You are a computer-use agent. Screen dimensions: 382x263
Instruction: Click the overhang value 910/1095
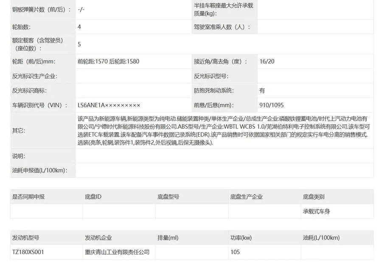271,105
